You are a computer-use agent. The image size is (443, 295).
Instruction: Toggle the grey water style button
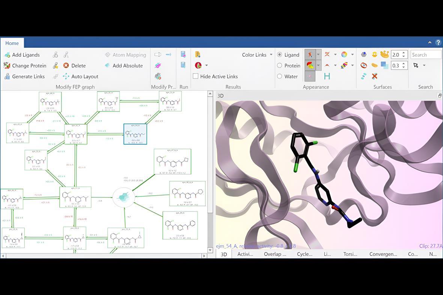tap(310, 76)
